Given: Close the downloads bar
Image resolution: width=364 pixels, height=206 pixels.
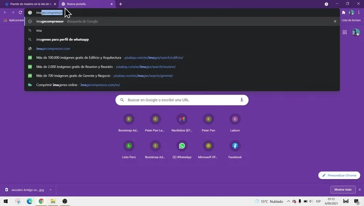Looking at the screenshot, I should (360, 189).
